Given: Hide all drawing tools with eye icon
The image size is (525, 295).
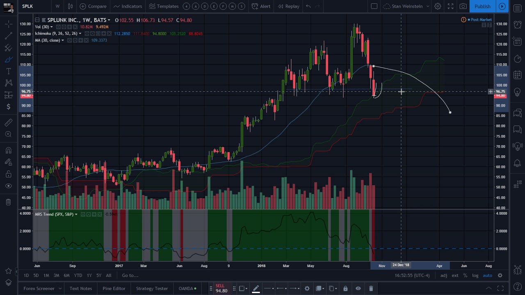Looking at the screenshot, I should click(x=8, y=186).
